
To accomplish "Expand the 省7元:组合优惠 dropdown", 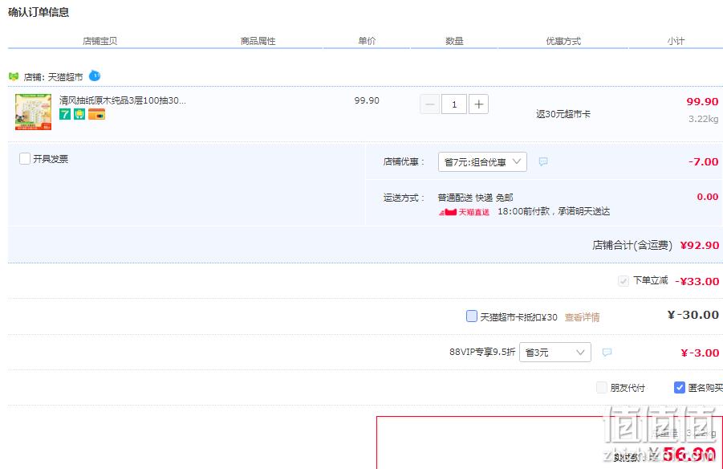I will pos(482,161).
